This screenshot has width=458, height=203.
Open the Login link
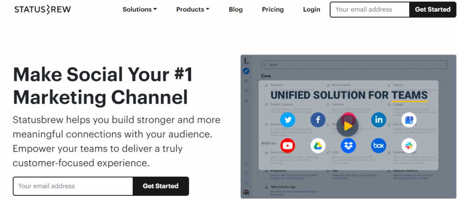pos(312,9)
